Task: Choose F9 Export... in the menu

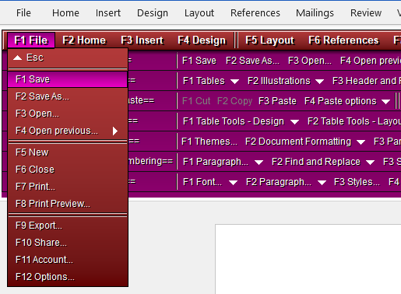Action: click(68, 226)
